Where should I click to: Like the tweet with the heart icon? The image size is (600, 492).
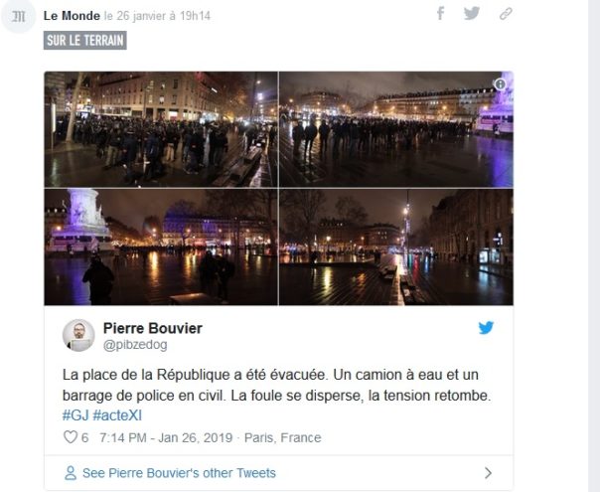coord(70,437)
